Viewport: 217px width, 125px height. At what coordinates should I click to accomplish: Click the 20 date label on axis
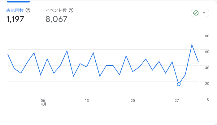coord(133,101)
